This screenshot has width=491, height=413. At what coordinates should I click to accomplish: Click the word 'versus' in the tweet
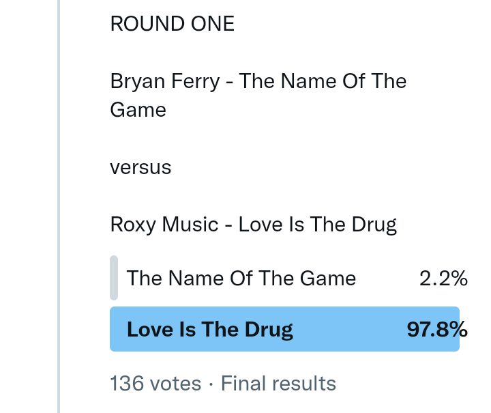pos(140,167)
